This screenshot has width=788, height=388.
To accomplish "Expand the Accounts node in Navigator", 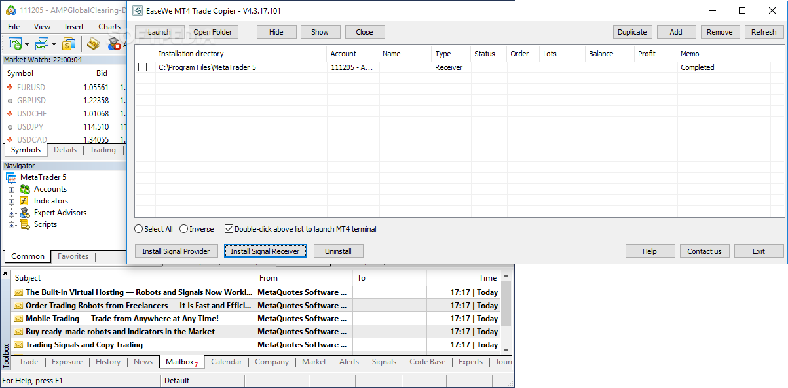I will pyautogui.click(x=11, y=190).
